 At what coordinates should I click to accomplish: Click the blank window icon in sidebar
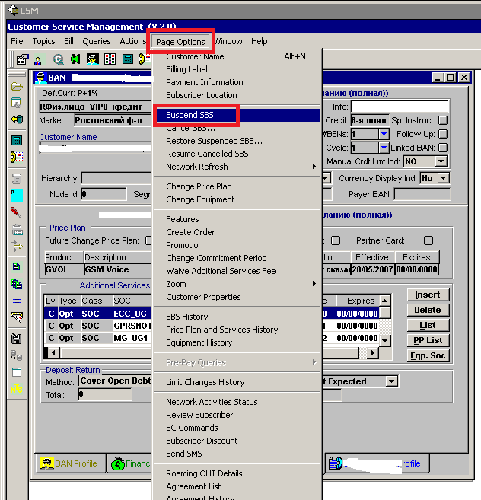point(17,372)
